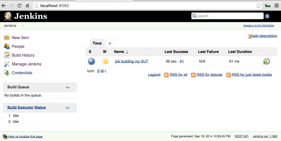Collapse the Build Executor Status panel

click(x=68, y=108)
